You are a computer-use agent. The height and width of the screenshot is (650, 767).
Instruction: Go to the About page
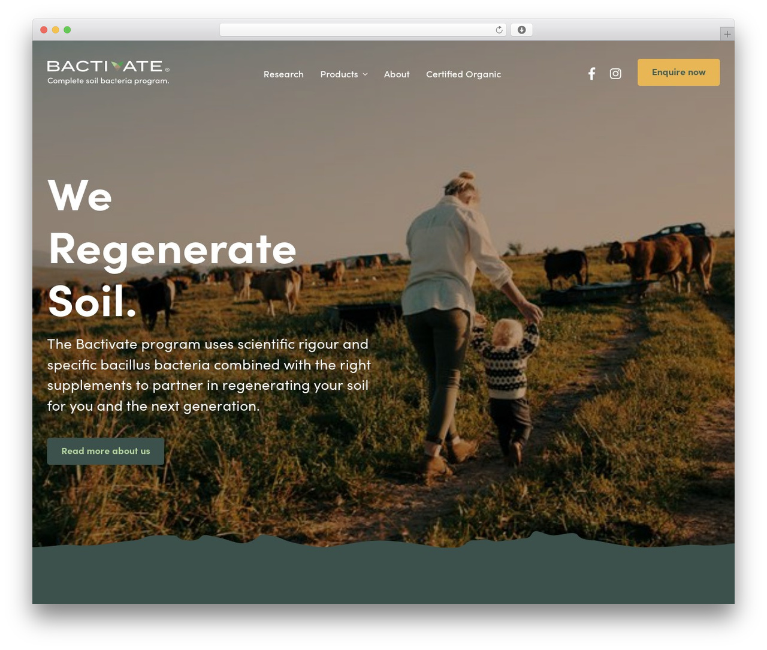[x=397, y=74]
